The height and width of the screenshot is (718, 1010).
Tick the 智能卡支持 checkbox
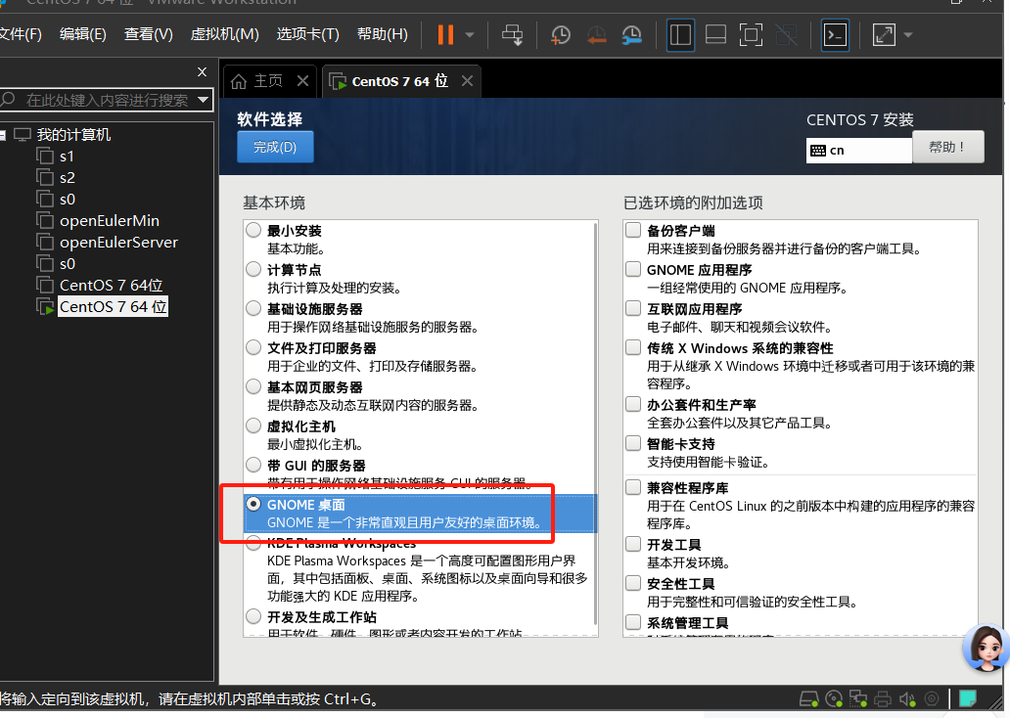tap(634, 444)
